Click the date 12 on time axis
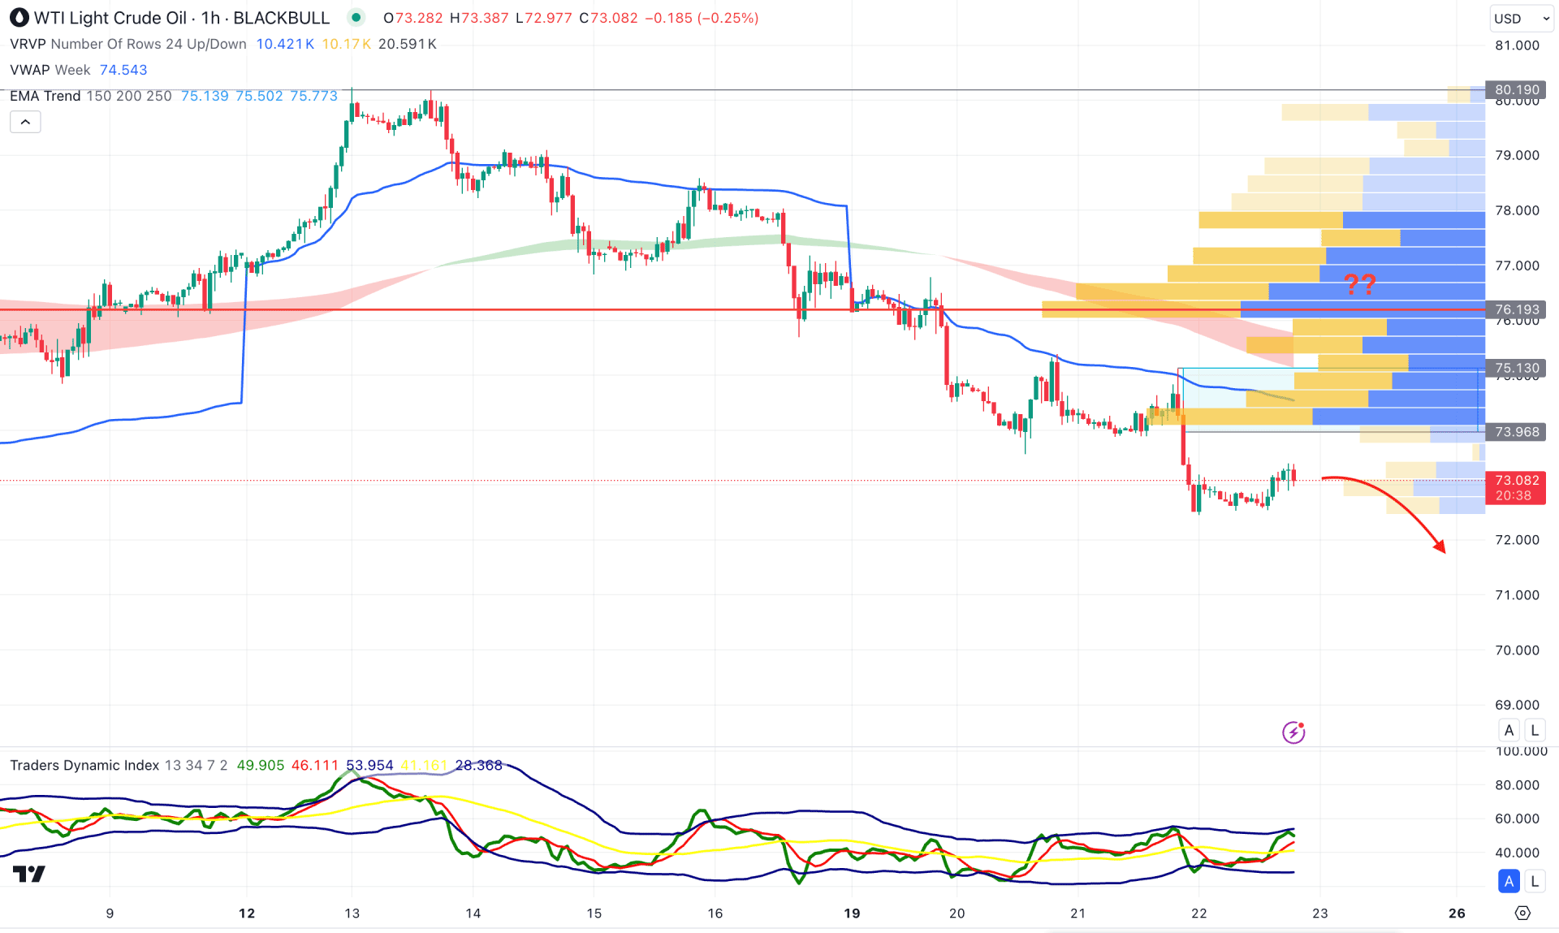Image resolution: width=1559 pixels, height=933 pixels. (247, 914)
